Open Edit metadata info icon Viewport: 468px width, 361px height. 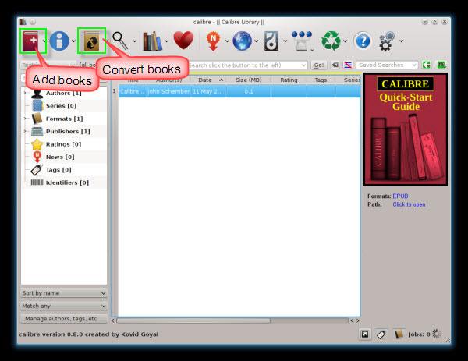pyautogui.click(x=59, y=41)
